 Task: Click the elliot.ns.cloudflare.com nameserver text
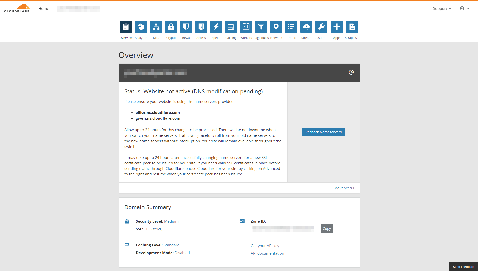[158, 113]
